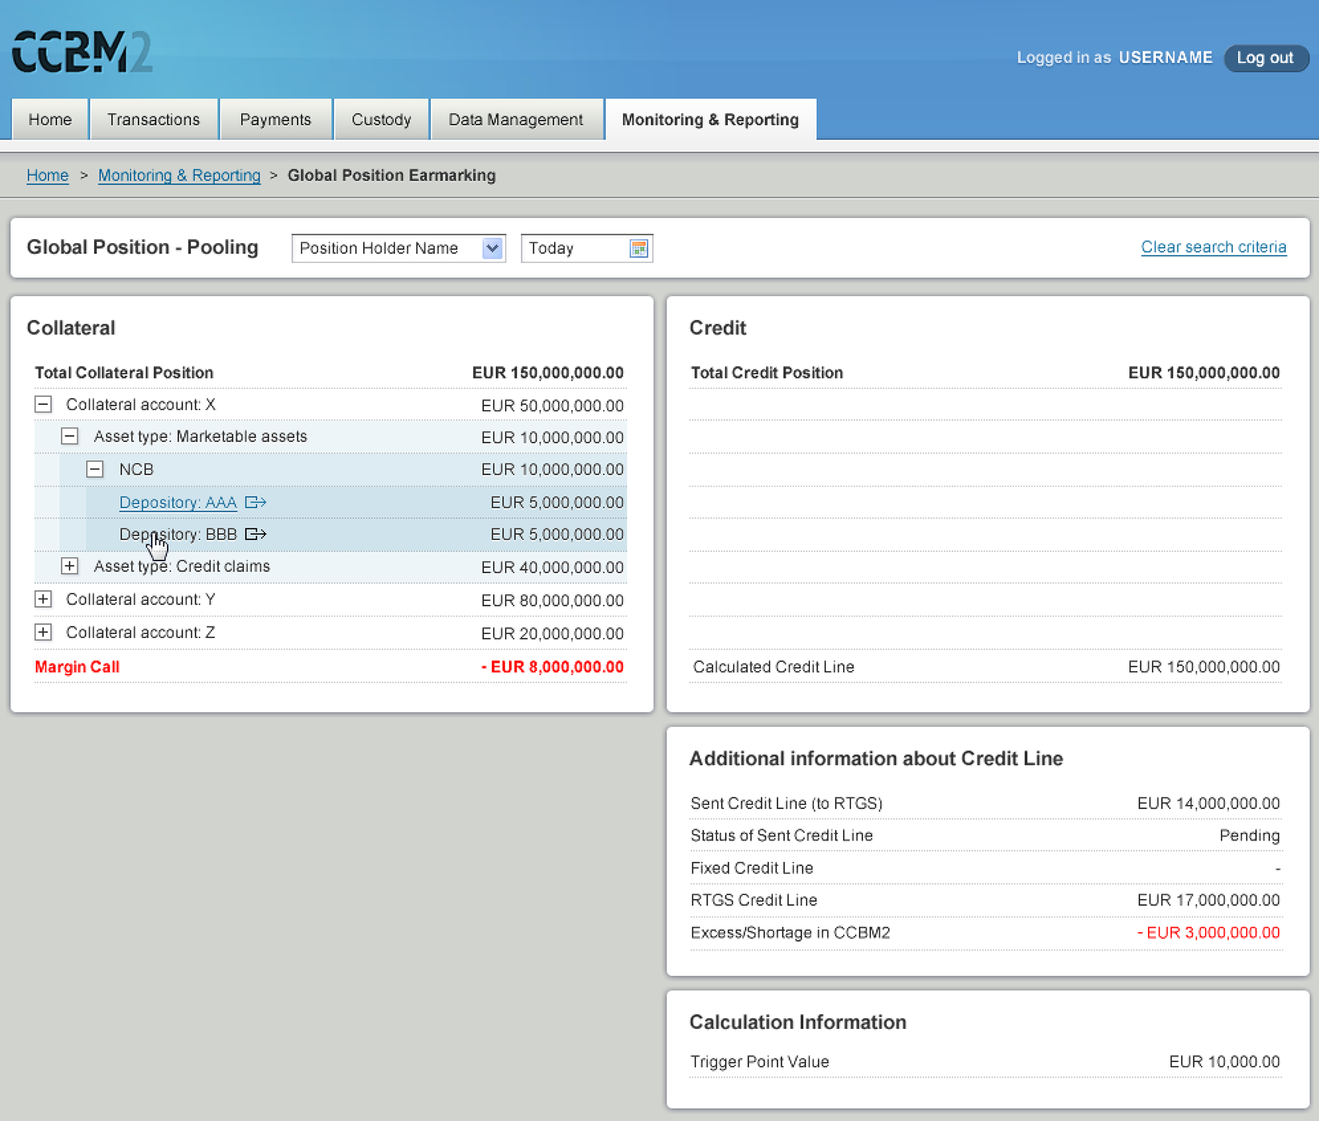Click the Depository: BBB entry

178,534
